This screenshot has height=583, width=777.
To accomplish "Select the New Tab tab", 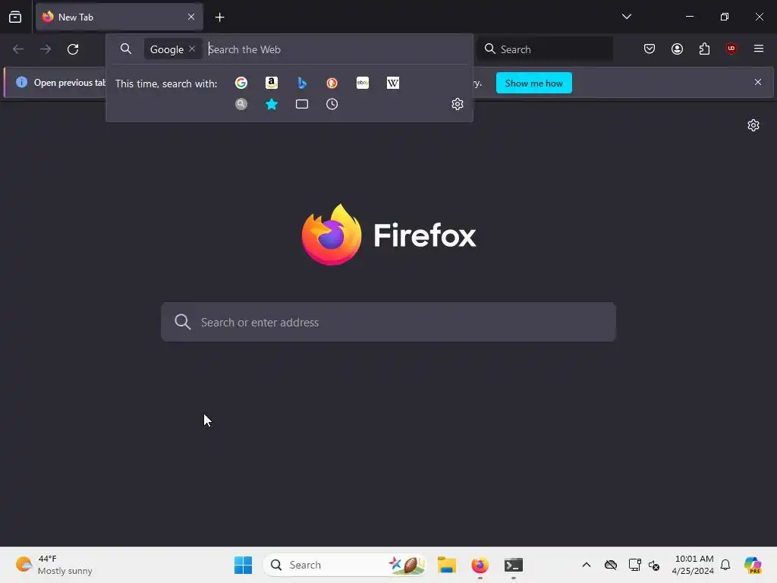I will click(x=119, y=17).
